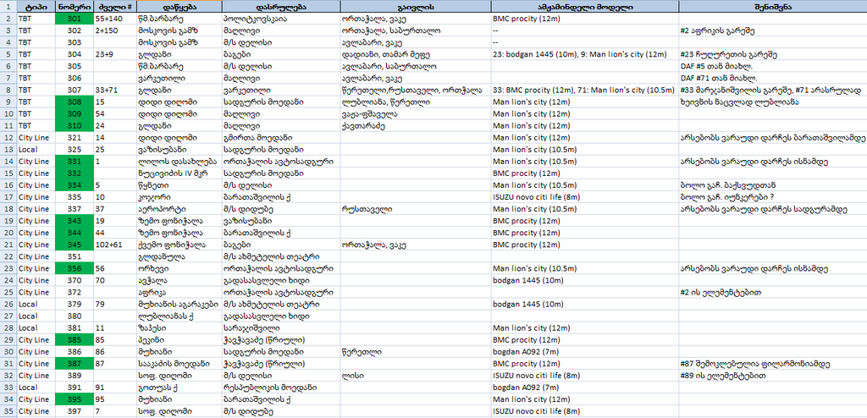Click the ძველი # column header
This screenshot has width=867, height=418.
pos(114,7)
